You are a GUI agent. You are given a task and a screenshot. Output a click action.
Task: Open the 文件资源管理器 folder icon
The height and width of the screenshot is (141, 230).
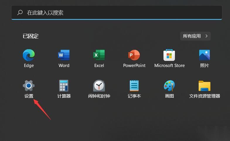coord(205,86)
